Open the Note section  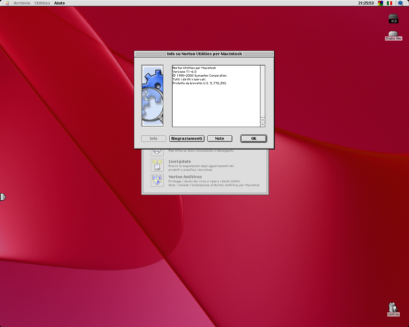[x=220, y=139]
